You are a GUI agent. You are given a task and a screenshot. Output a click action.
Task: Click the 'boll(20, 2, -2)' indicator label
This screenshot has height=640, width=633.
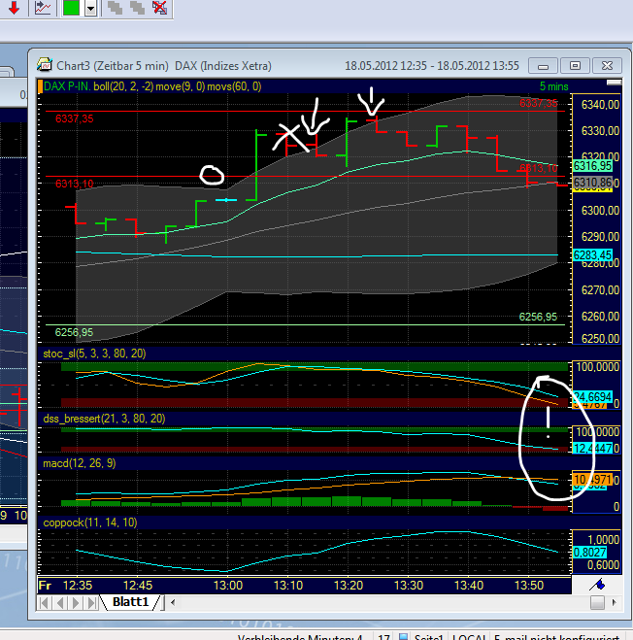123,86
